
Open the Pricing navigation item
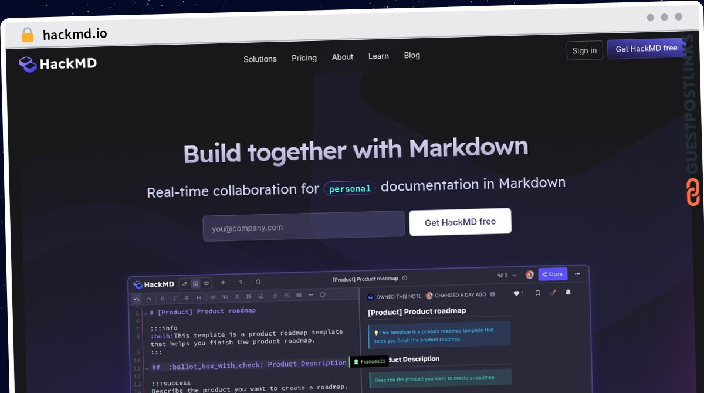click(304, 58)
